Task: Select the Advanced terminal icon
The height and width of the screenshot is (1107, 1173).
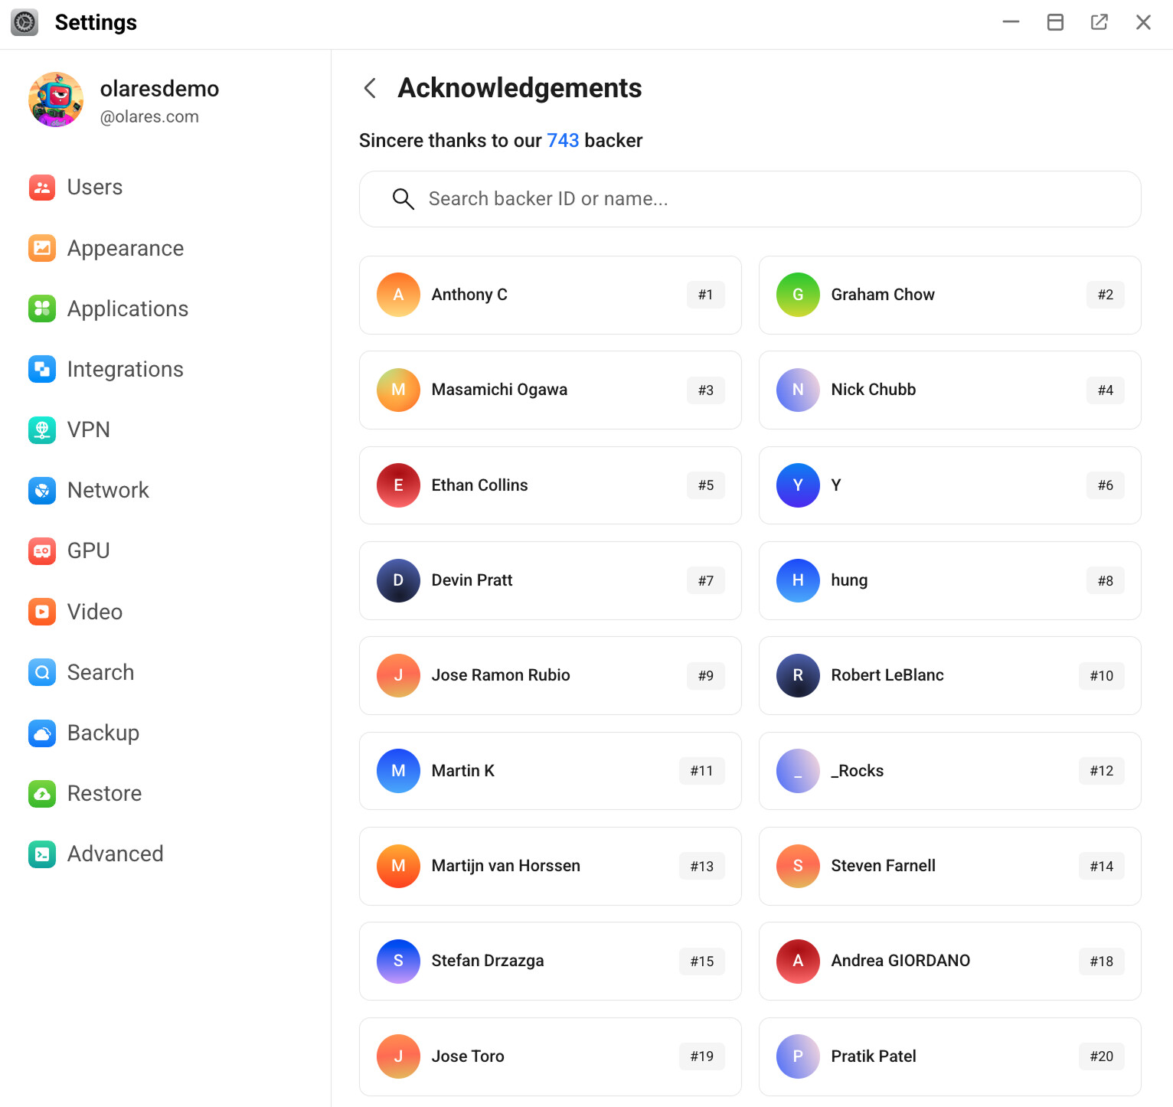Action: coord(41,854)
